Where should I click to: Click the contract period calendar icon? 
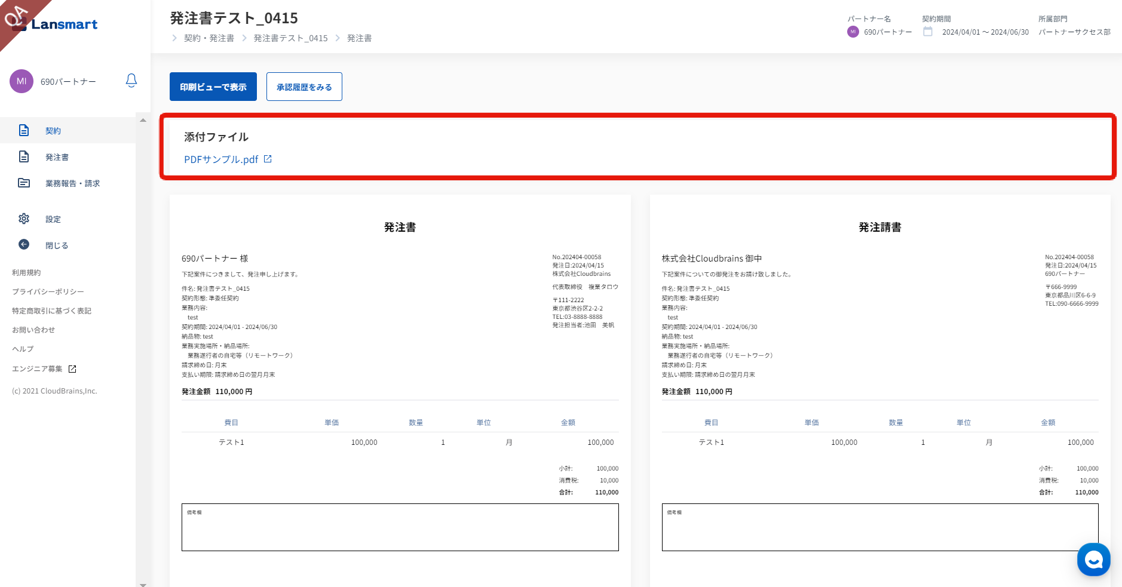click(928, 32)
